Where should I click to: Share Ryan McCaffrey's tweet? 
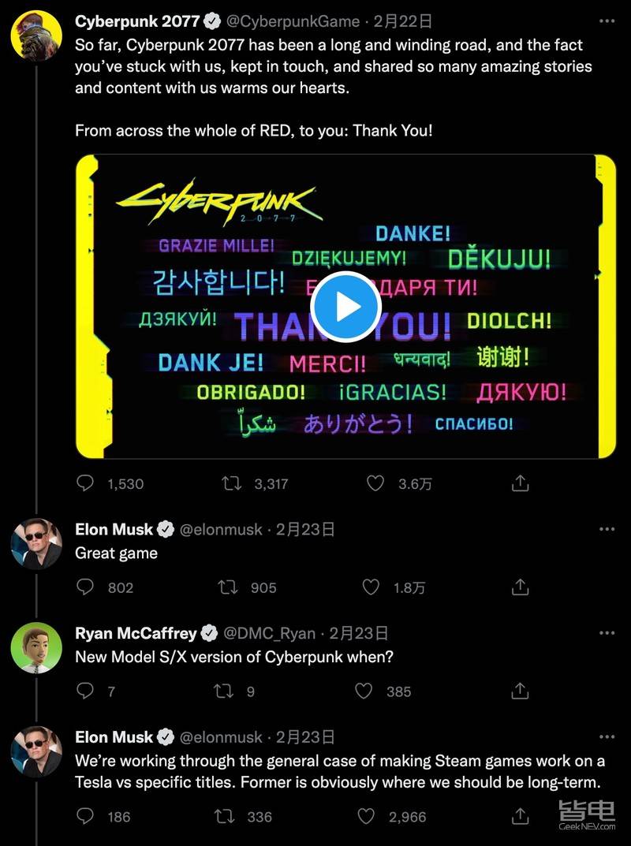click(520, 691)
